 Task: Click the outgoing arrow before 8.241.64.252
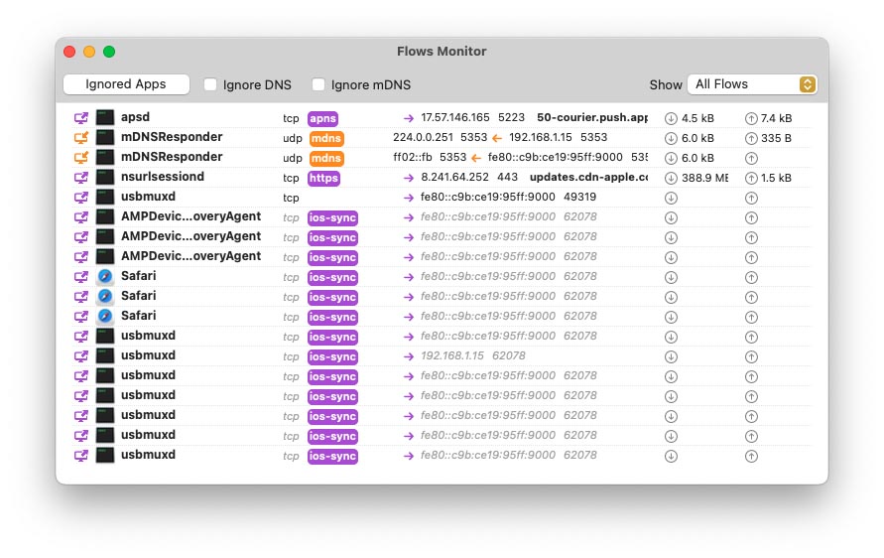point(409,178)
